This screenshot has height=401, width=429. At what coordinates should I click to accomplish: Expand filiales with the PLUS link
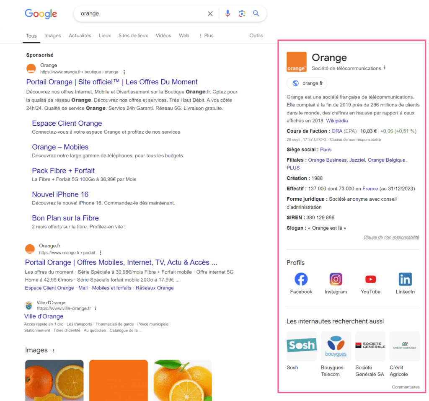[293, 168]
